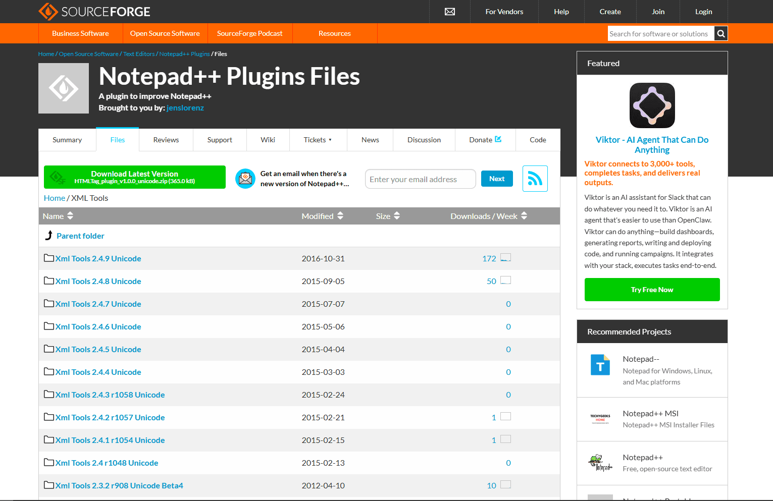Sort files by Downloads / Week
Viewport: 773px width, 501px height.
point(488,216)
